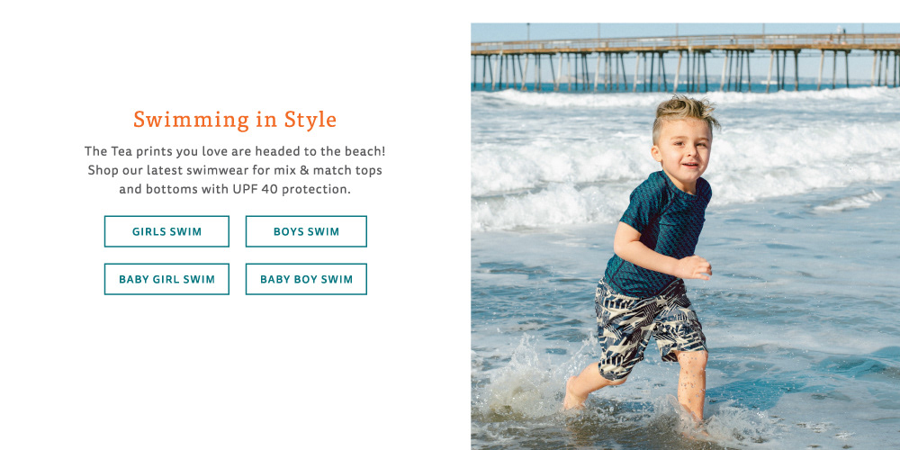Click the "Shop our latest swimwear" line

(x=235, y=170)
